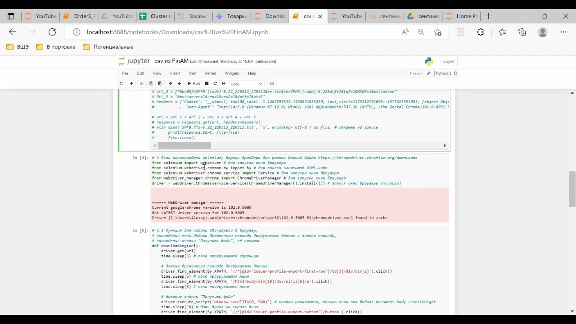576x324 pixels.
Task: Save the notebook with the floppy disk icon
Action: click(121, 84)
